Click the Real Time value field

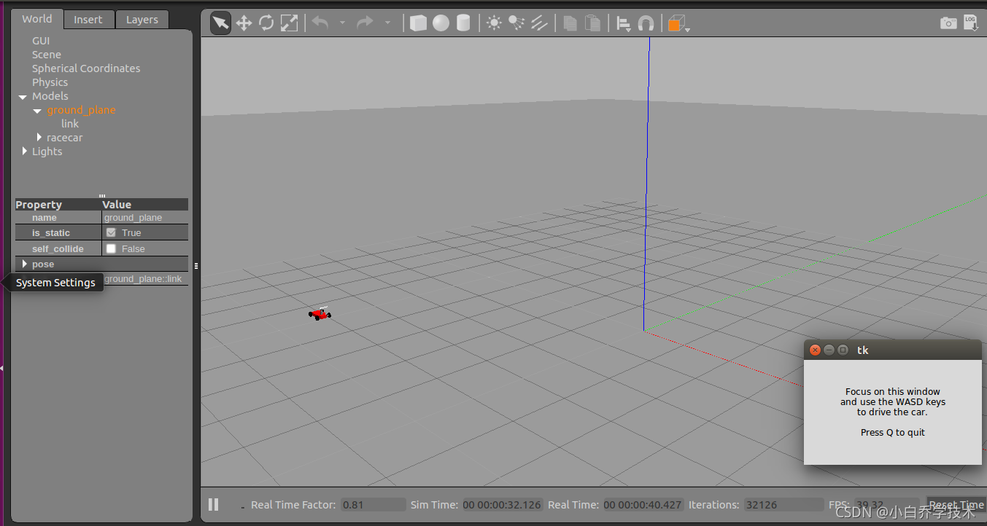pos(643,504)
